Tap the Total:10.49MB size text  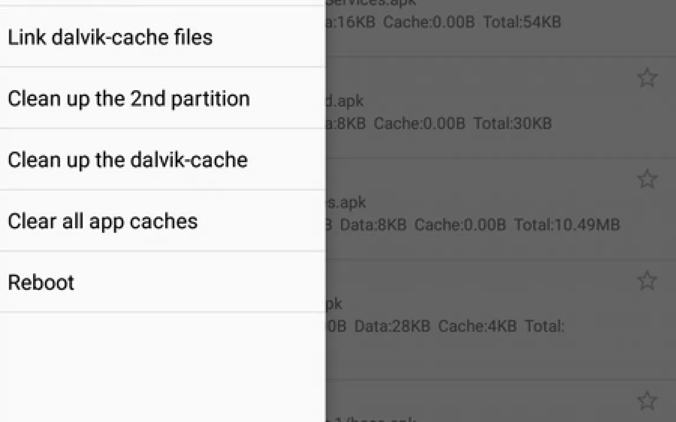(566, 225)
